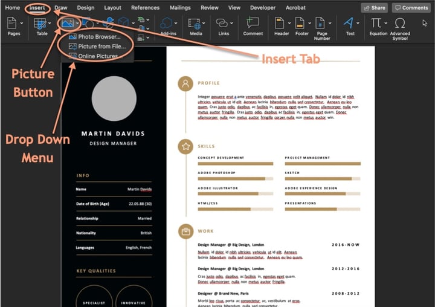Click the Links chain icon

pyautogui.click(x=222, y=23)
